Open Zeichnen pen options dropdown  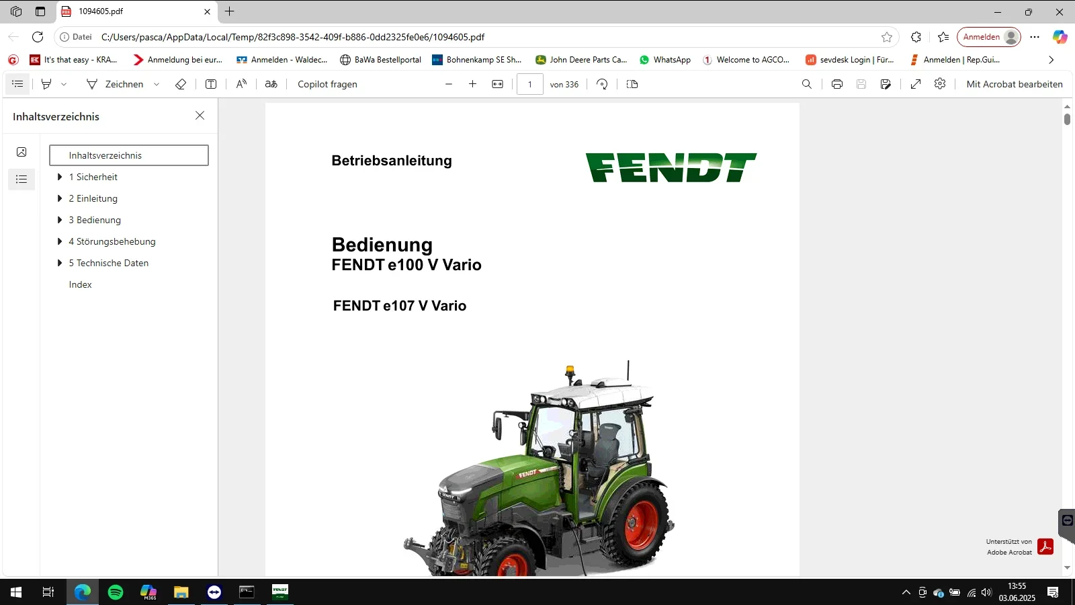157,84
